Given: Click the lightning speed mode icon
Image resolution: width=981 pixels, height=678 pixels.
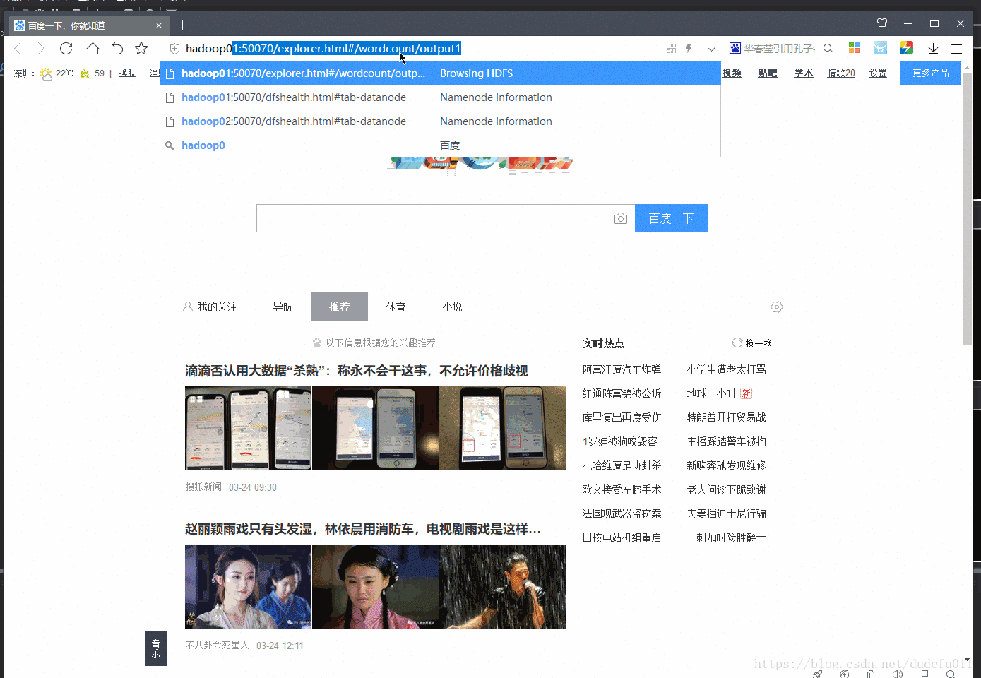Looking at the screenshot, I should click(x=689, y=48).
